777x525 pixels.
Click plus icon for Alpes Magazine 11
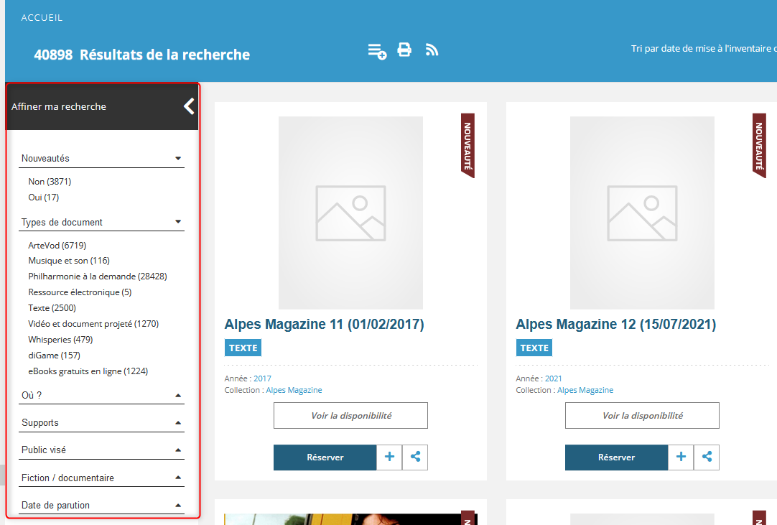(389, 457)
